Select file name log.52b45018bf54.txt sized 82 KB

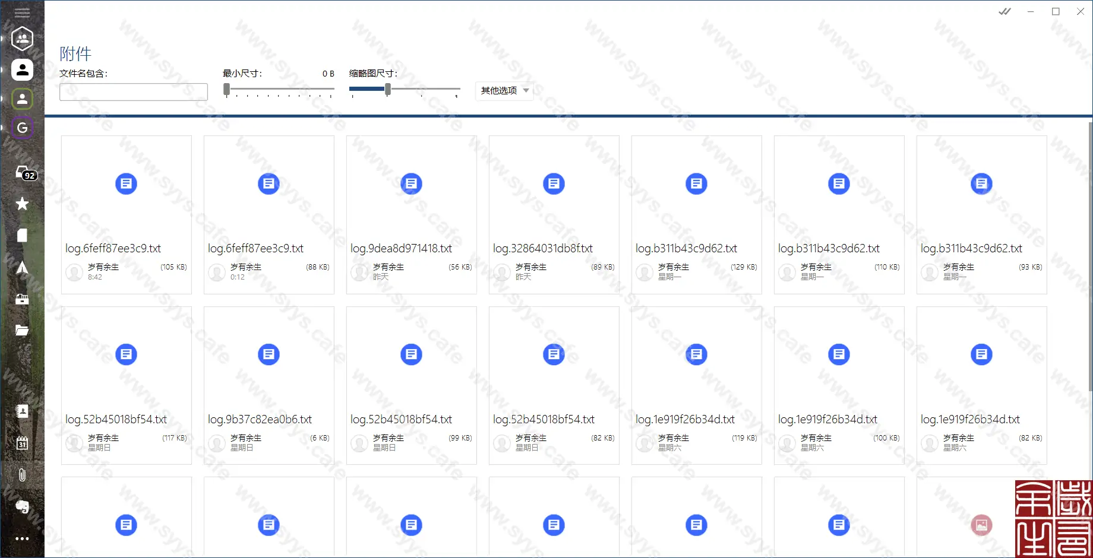point(544,419)
